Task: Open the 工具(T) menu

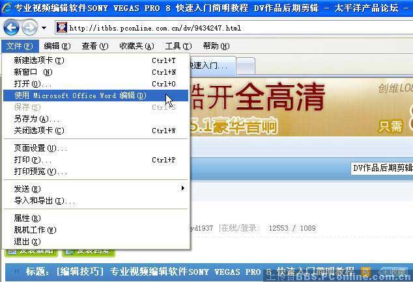Action: click(178, 46)
